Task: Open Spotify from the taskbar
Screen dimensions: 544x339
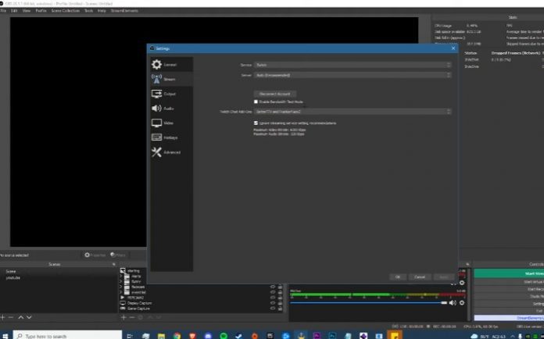Action: pos(224,336)
